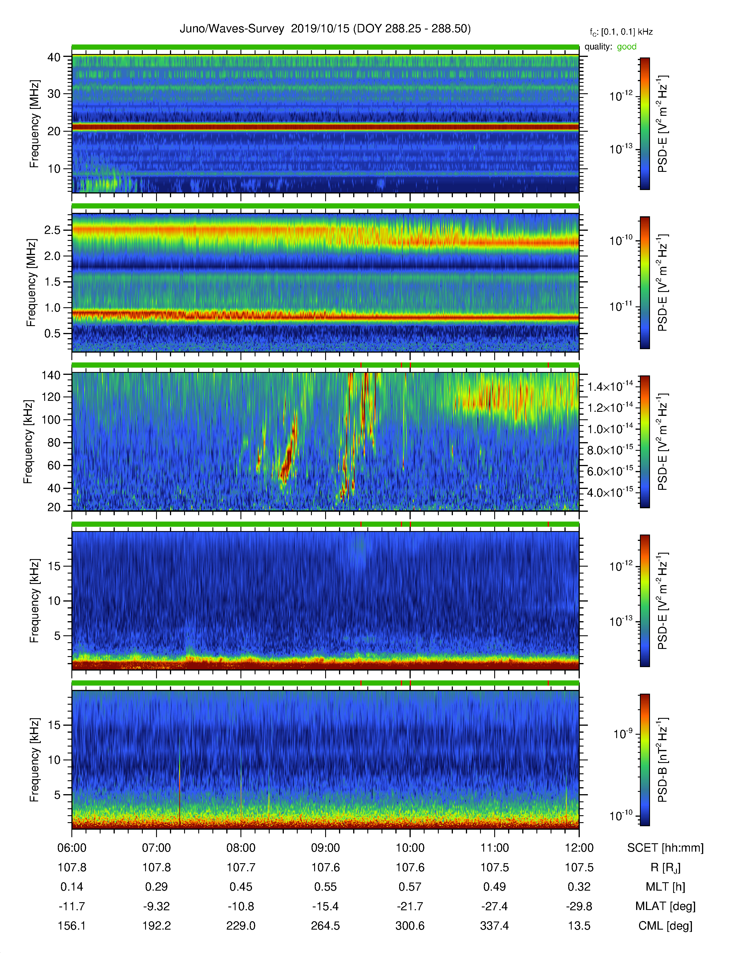Click the 1.4×10⁻¹⁴ color scale label

(x=610, y=386)
